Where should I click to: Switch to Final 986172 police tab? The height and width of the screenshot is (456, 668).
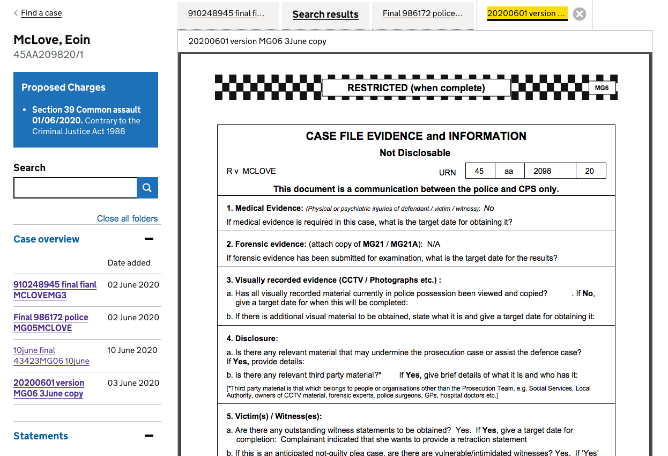click(422, 13)
